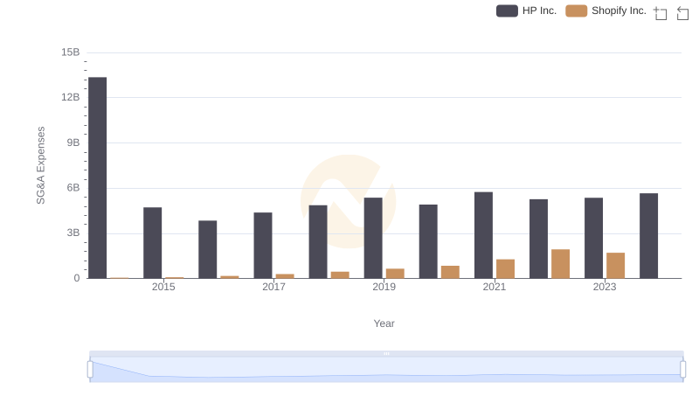Click the Shopify bar for 2023
This screenshot has width=699, height=403.
coord(616,266)
